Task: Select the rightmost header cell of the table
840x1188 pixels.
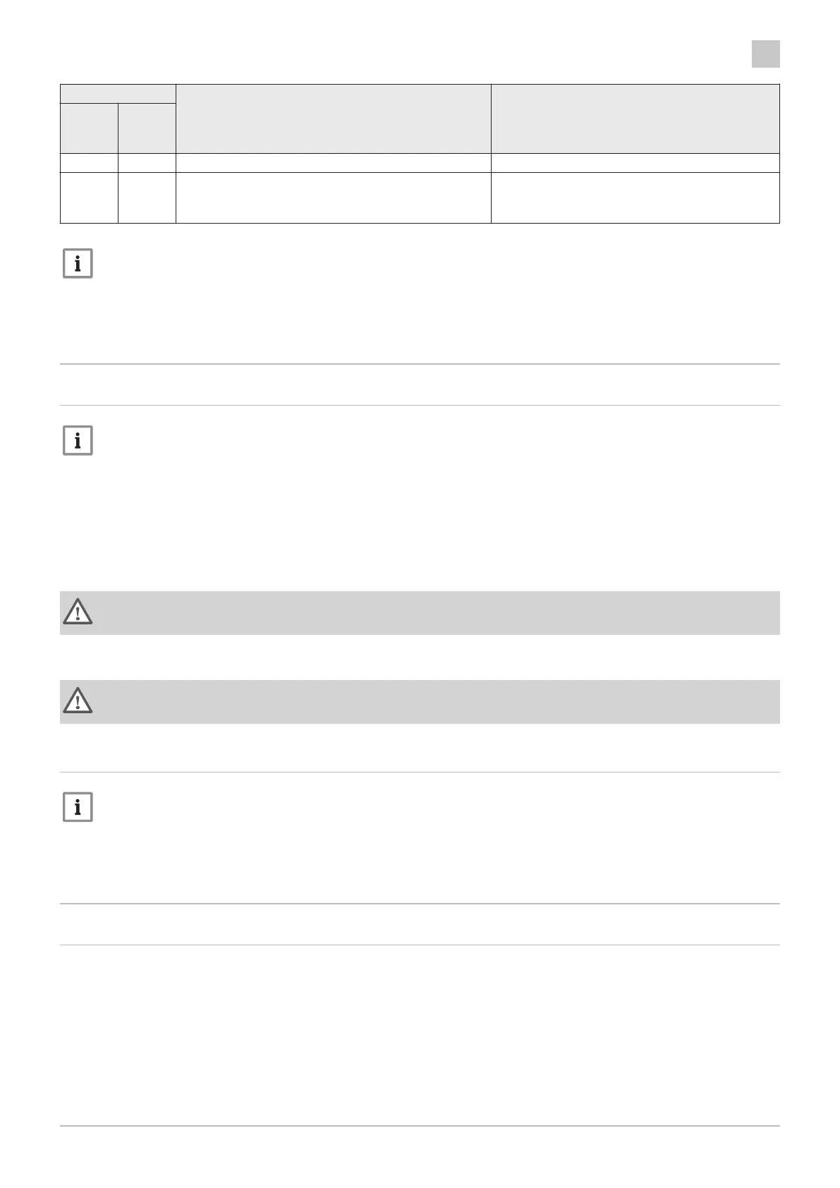Action: tap(635, 119)
